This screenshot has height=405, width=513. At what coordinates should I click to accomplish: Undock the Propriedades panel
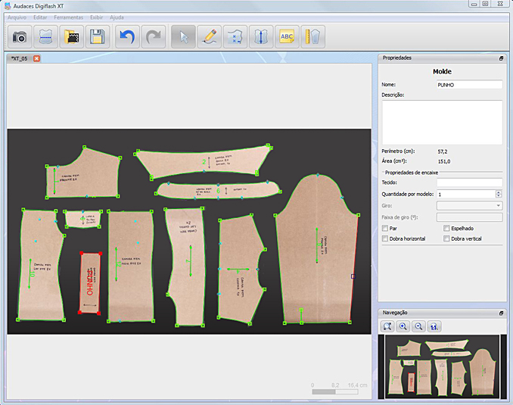[501, 58]
